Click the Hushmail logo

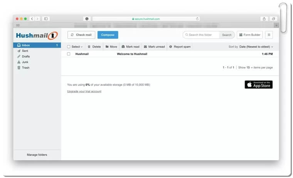(37, 35)
